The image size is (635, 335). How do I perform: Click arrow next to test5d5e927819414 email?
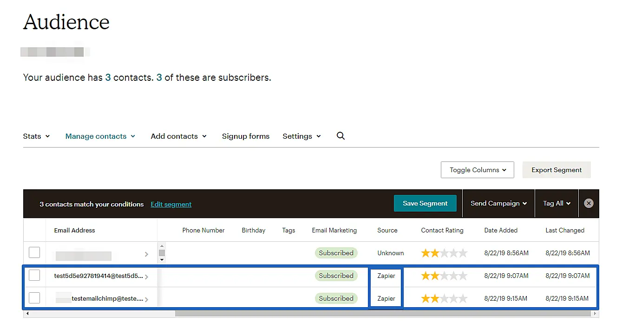146,277
